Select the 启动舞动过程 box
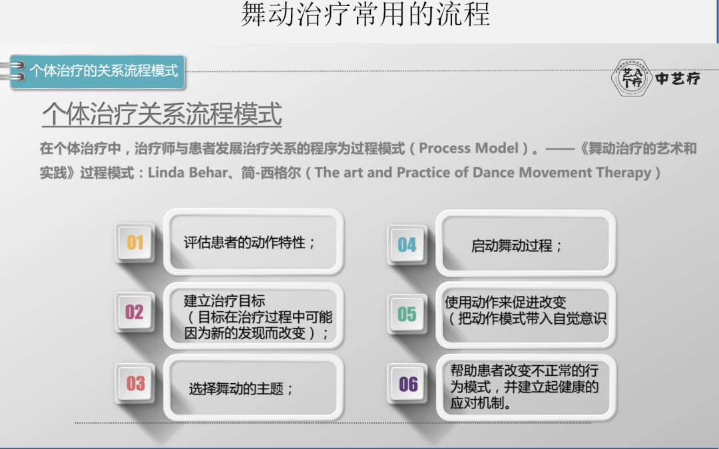The width and height of the screenshot is (719, 449). [x=525, y=243]
